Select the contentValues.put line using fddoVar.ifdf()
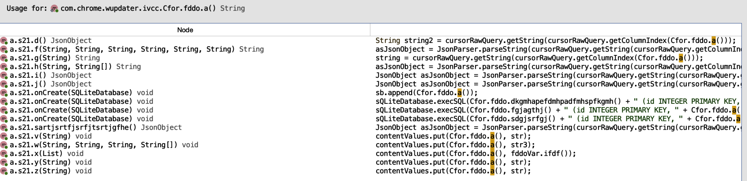The image size is (747, 181). (x=476, y=154)
